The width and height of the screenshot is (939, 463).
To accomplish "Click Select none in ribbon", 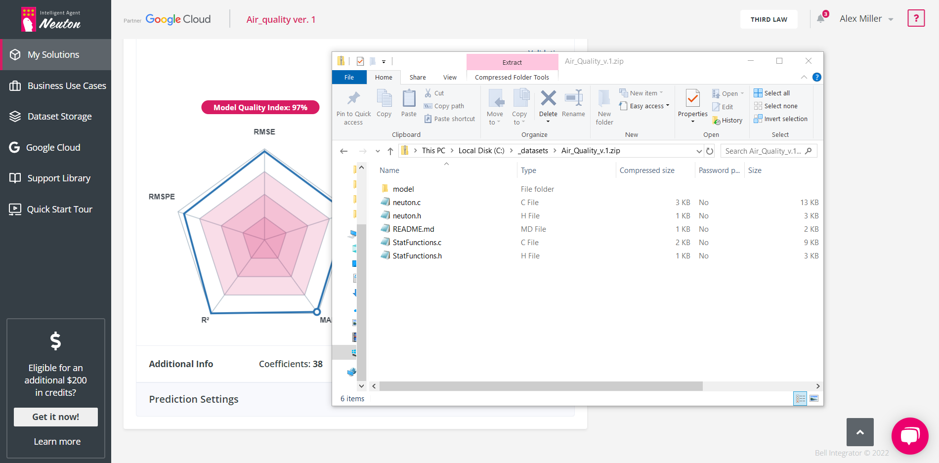I will pos(775,106).
